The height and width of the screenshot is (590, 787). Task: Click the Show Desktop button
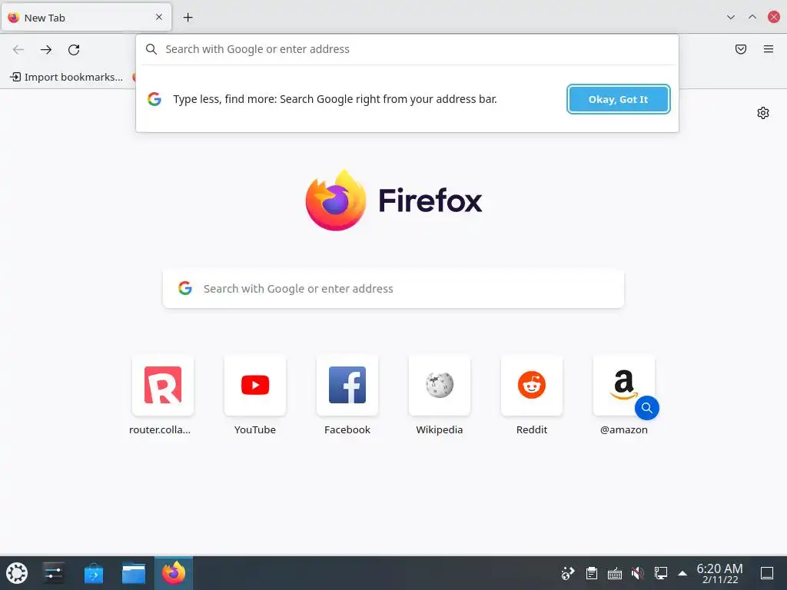tap(767, 573)
